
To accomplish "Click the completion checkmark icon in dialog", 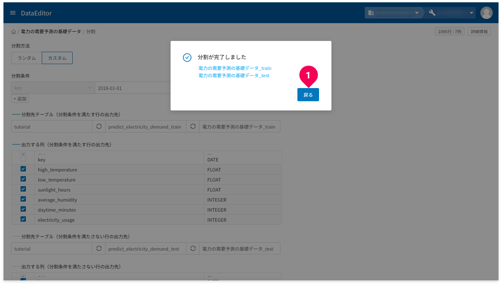I will tap(187, 58).
